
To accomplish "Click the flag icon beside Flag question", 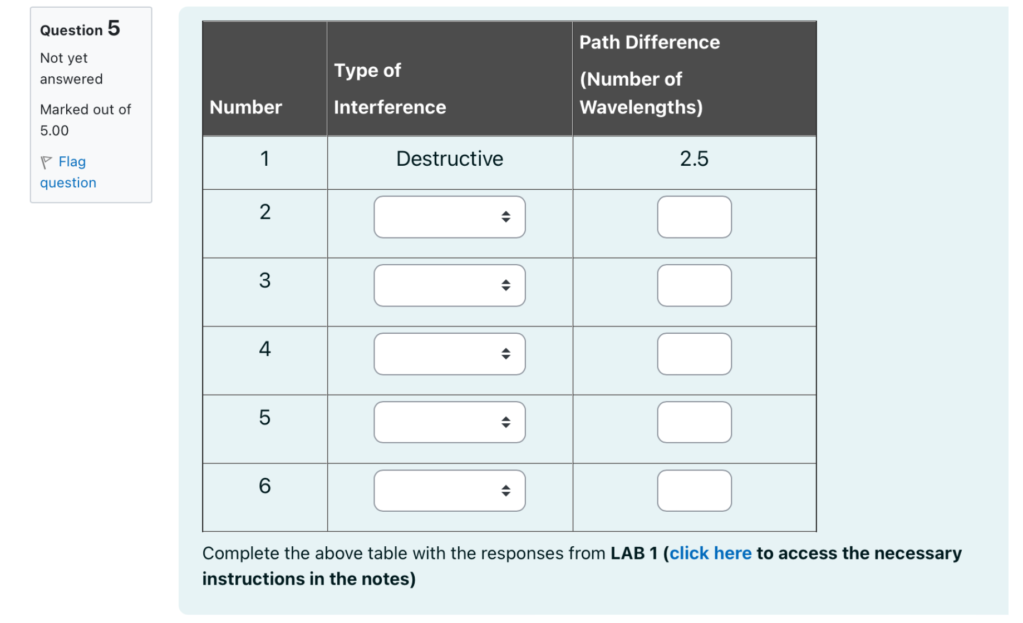I will (x=47, y=162).
